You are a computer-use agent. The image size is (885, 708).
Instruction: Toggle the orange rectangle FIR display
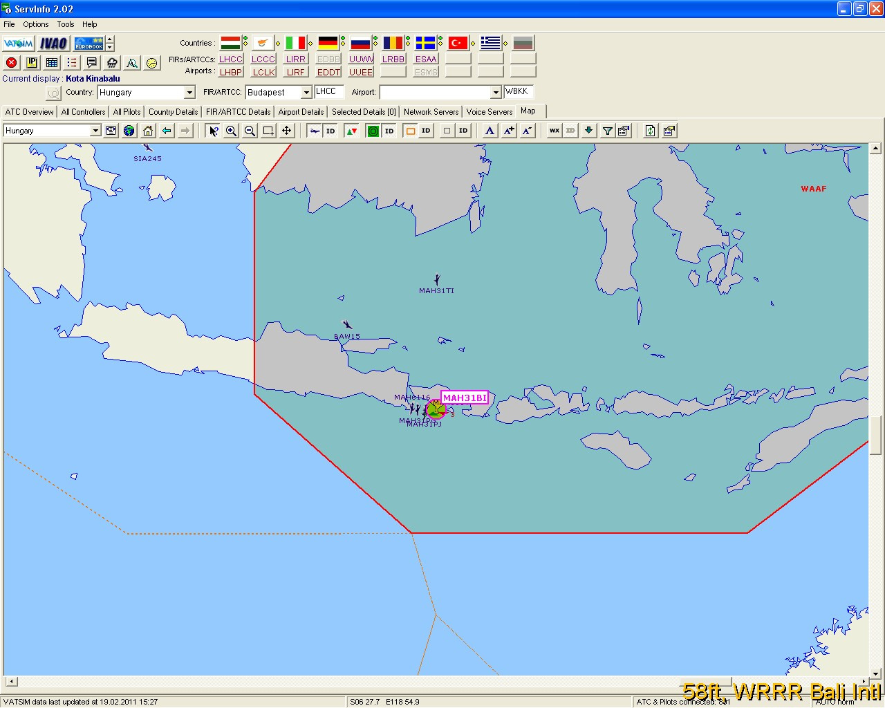(410, 131)
